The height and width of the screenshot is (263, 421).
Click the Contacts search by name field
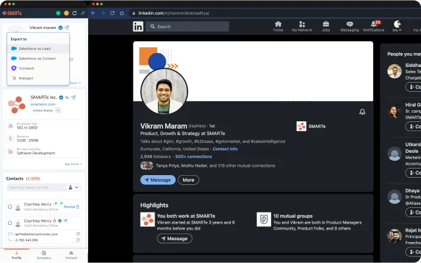(x=36, y=188)
